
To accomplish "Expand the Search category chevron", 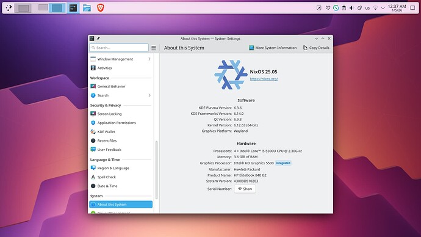I will pos(149,95).
